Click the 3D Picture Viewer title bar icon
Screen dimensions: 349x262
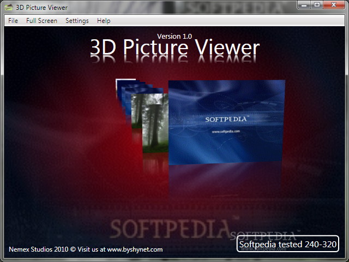tap(9, 7)
